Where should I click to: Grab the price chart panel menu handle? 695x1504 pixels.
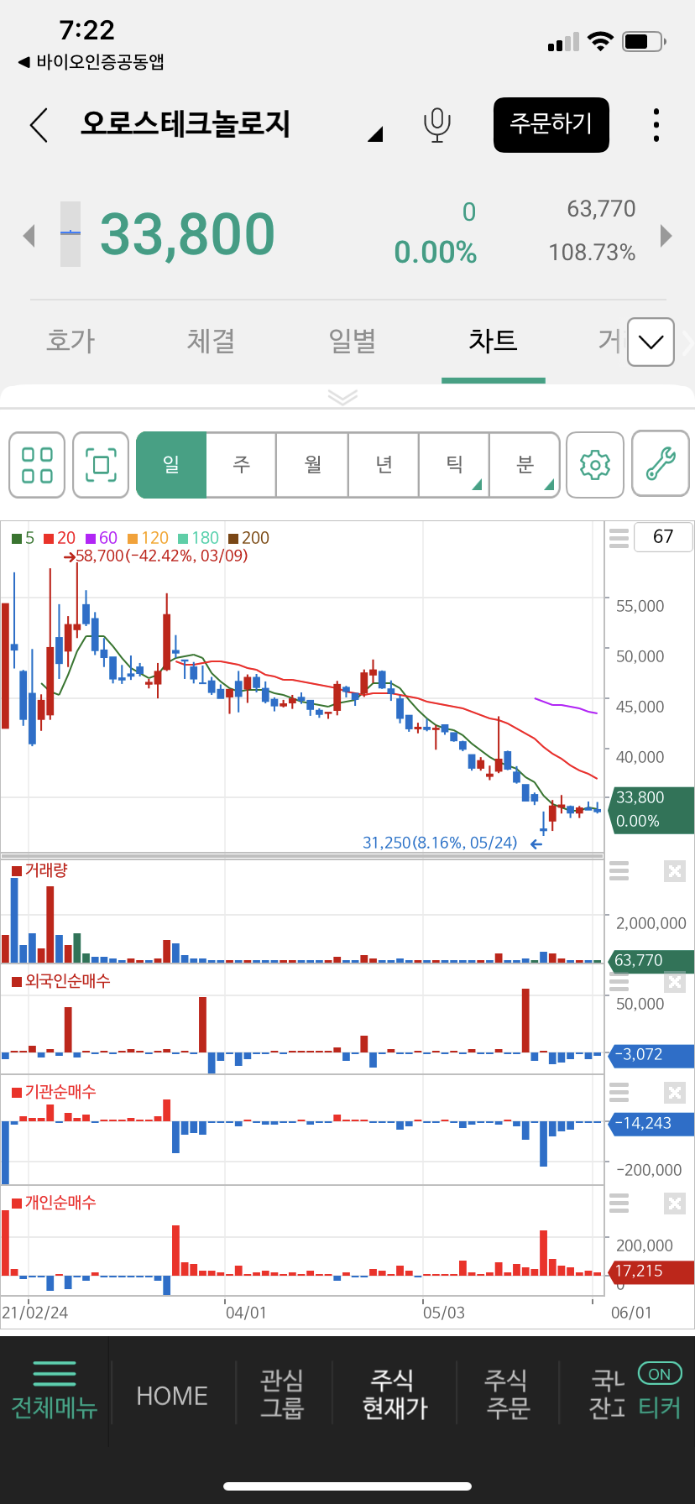[619, 538]
